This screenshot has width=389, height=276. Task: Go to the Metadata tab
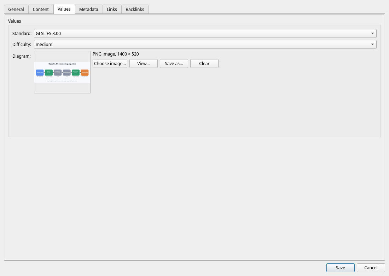point(88,10)
